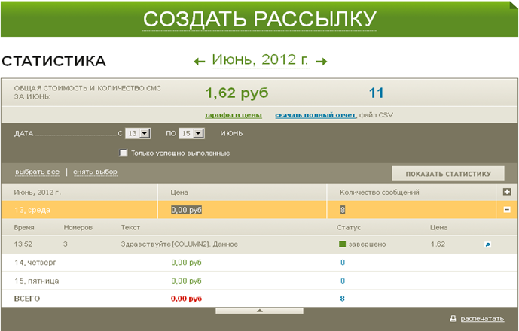This screenshot has width=519, height=331.
Task: Click the СОЗДАТЬ РАССЫЛКУ banner button
Action: tap(259, 19)
